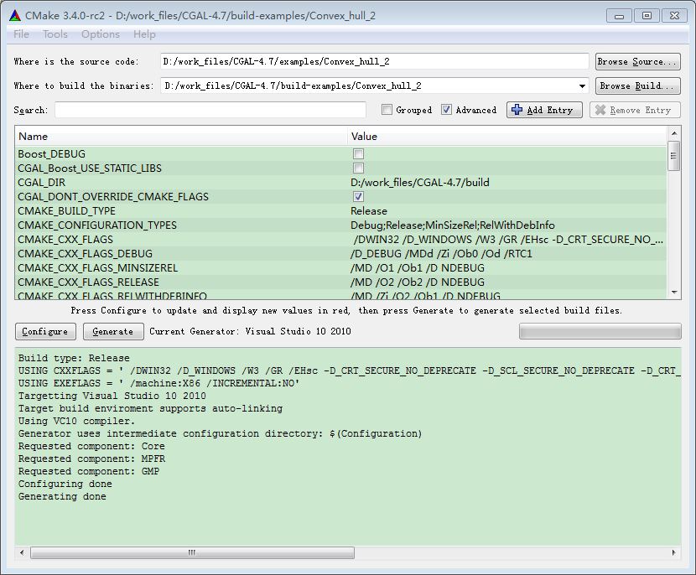Open the Tools menu

pos(55,34)
